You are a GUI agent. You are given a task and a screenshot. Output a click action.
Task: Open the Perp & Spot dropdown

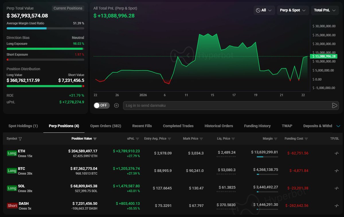point(293,10)
